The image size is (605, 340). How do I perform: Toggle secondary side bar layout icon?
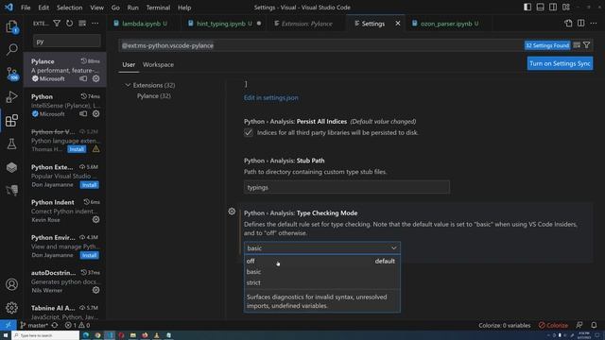click(553, 8)
